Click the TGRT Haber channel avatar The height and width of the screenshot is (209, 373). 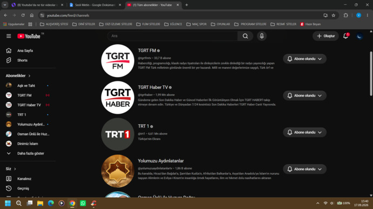tap(117, 97)
